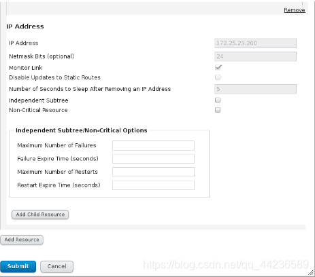The height and width of the screenshot is (277, 315).
Task: Click the sleep seconds field showing 5
Action: click(x=255, y=89)
